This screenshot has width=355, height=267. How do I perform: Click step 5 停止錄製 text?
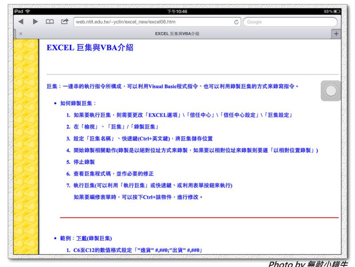pyautogui.click(x=84, y=162)
